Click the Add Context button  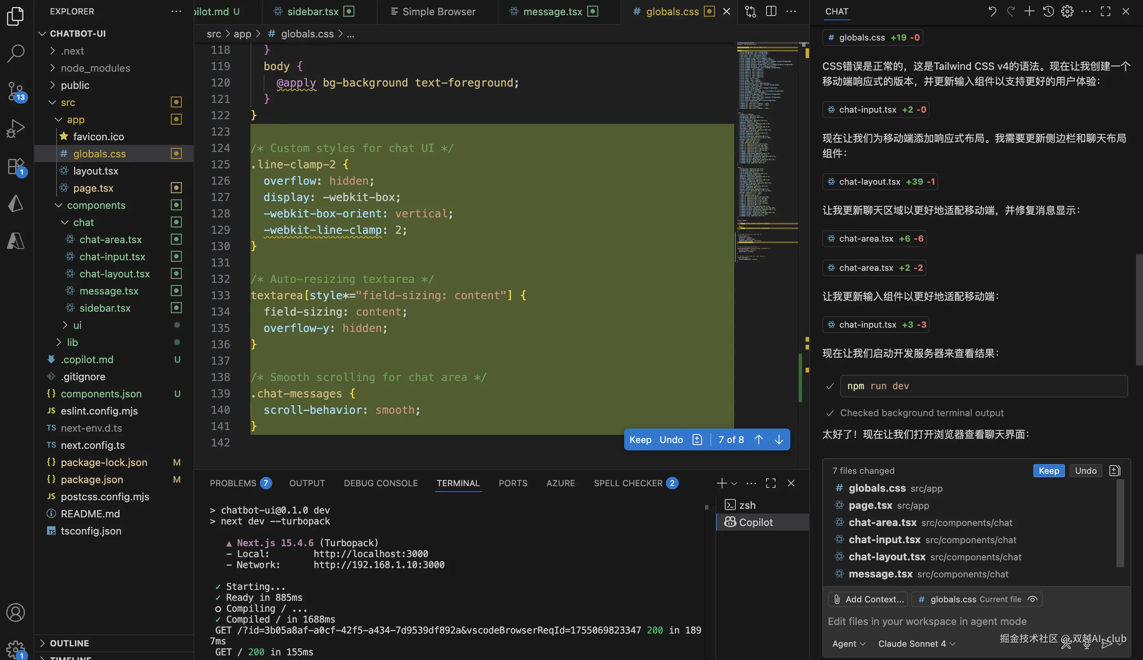point(868,599)
